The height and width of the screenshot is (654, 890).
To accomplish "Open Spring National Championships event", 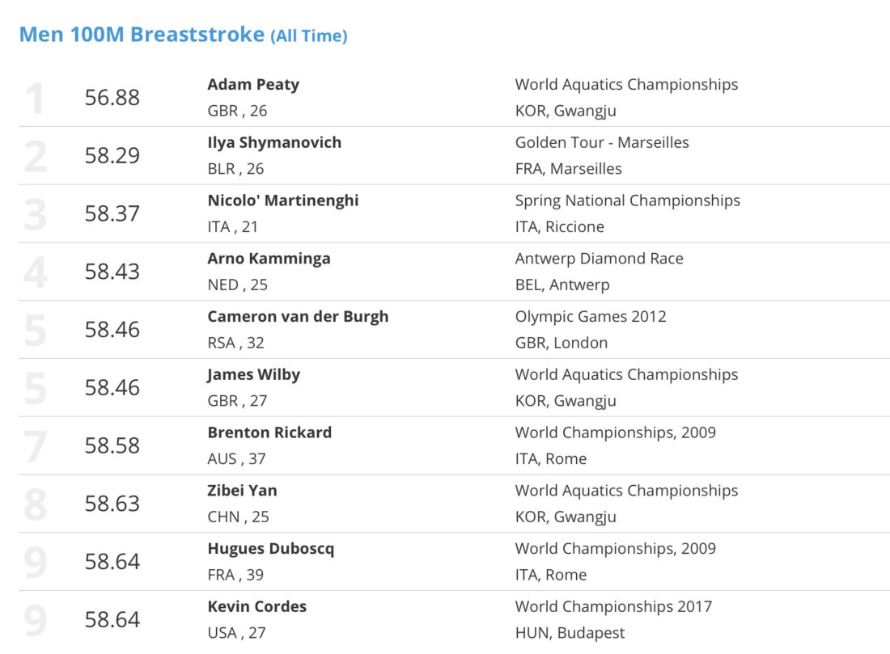I will click(x=627, y=200).
